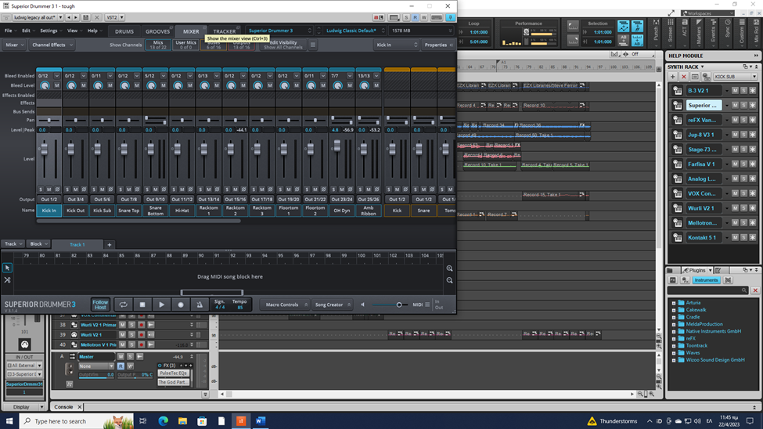Open the Channel Effects dropdown
Screen dimensions: 763x429
pyautogui.click(x=52, y=45)
